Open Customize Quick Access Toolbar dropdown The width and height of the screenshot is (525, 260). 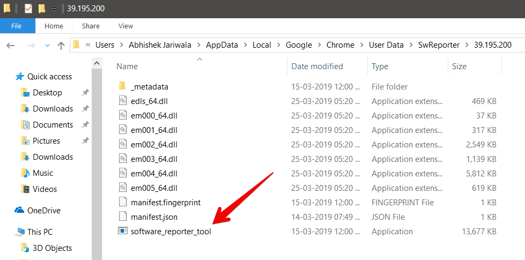[54, 9]
